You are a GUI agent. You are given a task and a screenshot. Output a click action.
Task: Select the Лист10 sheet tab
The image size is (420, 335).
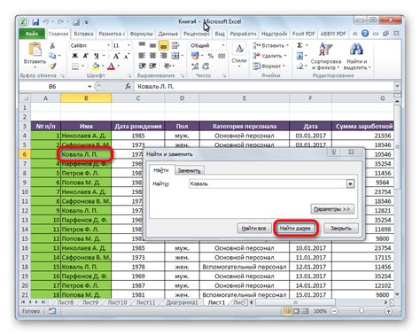pos(117,302)
